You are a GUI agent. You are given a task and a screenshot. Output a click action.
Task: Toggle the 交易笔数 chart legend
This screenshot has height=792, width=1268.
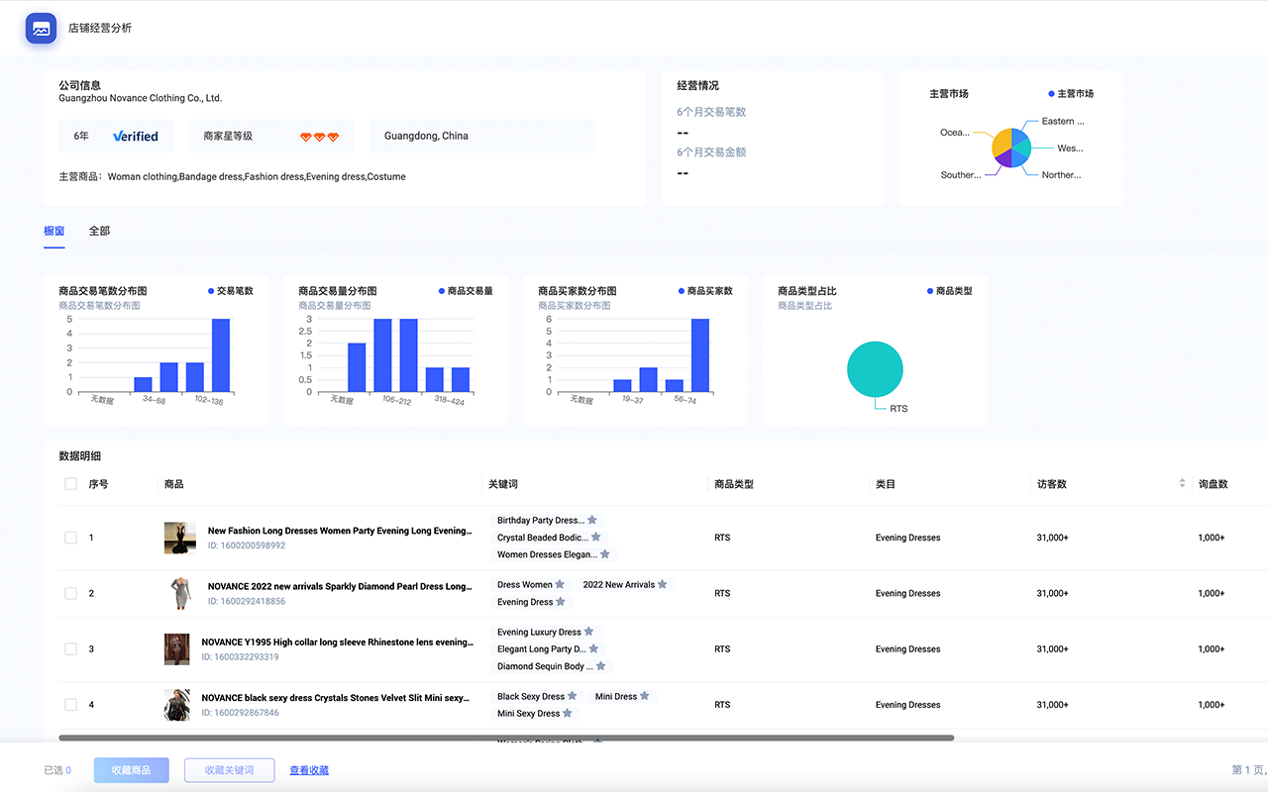pos(231,291)
